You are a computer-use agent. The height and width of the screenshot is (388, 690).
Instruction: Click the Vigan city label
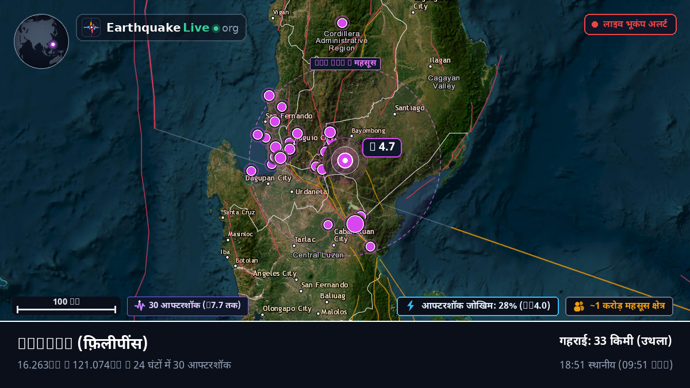point(281,12)
